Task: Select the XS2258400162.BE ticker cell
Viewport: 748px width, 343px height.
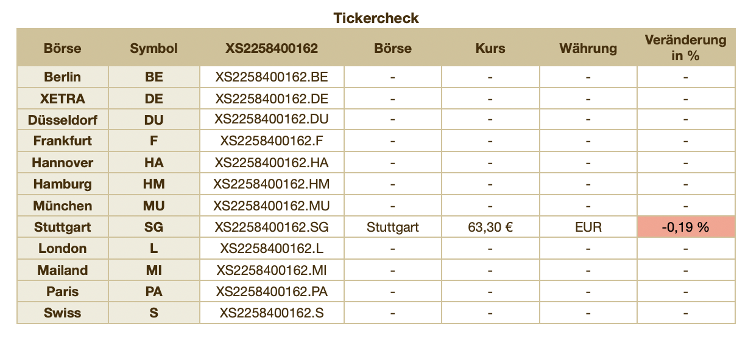Action: (272, 77)
